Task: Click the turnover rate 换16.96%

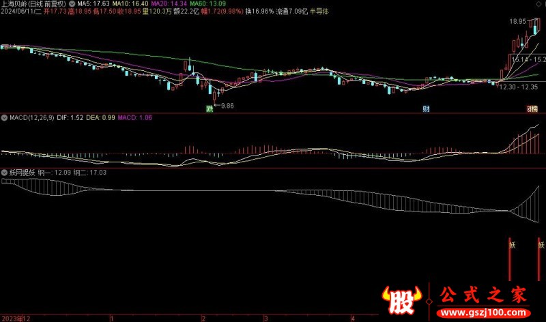Action: tap(259, 12)
